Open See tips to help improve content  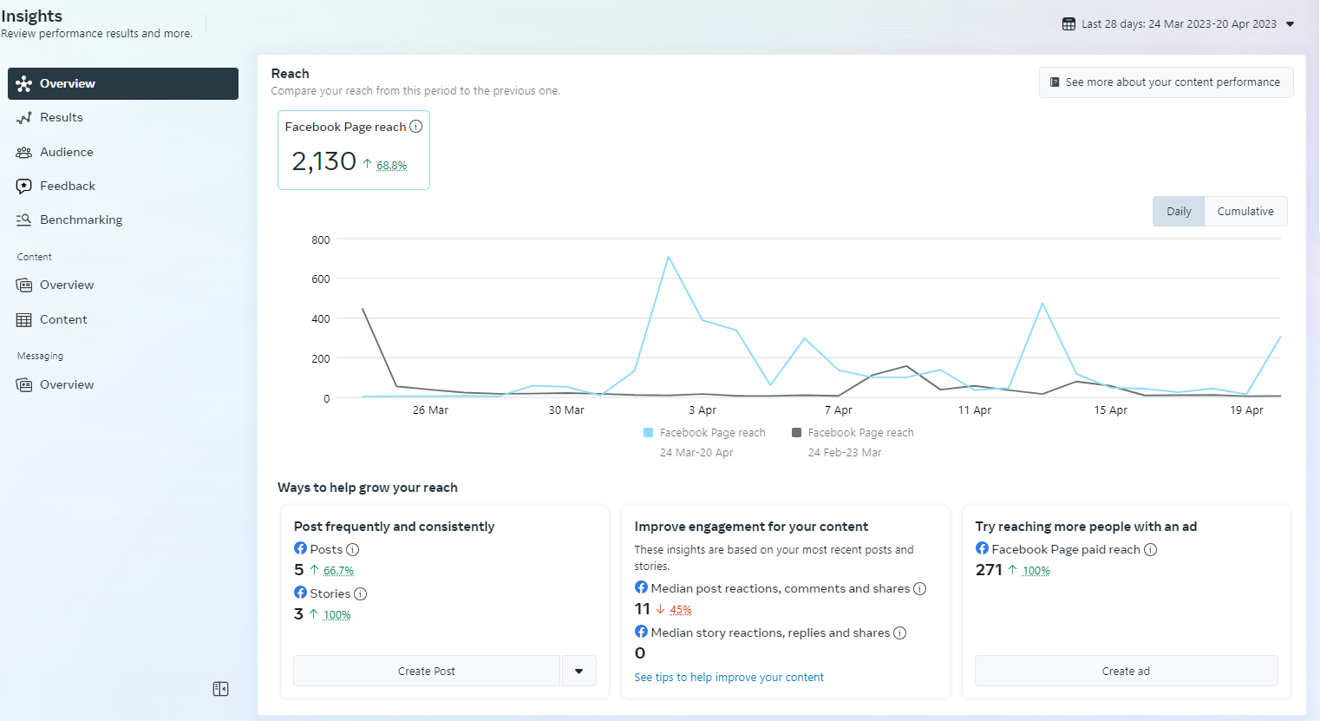(x=729, y=678)
